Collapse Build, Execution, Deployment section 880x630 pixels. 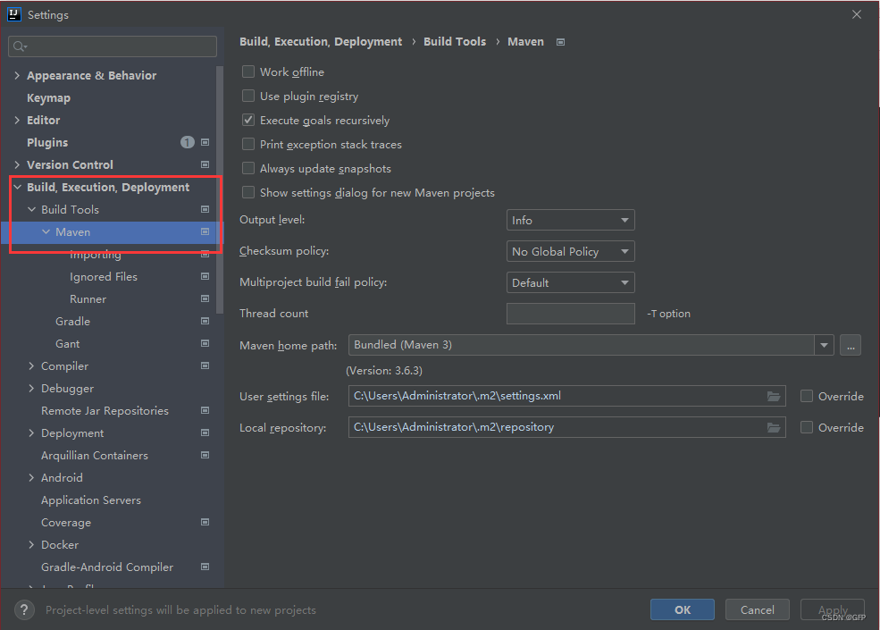17,187
